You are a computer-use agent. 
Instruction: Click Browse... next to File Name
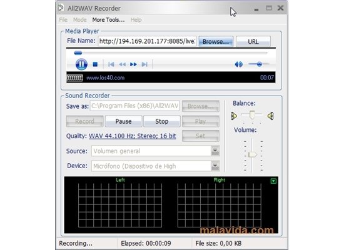216,41
